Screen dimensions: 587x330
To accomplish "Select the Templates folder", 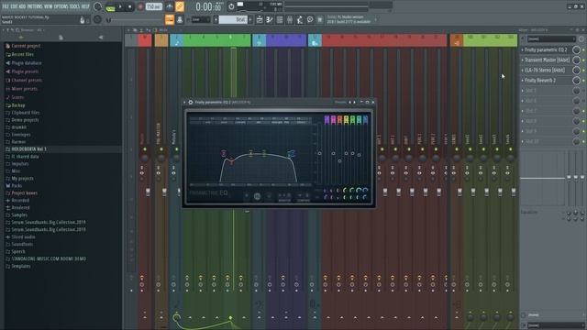I will tap(21, 266).
